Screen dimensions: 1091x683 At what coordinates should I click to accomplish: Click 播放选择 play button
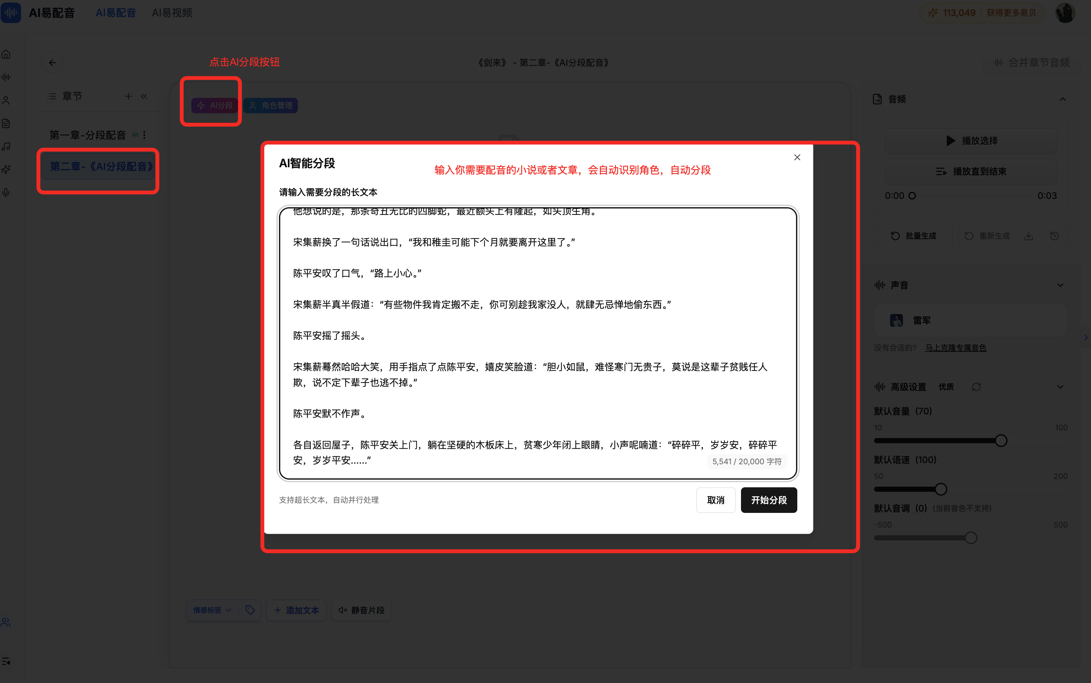pos(971,141)
